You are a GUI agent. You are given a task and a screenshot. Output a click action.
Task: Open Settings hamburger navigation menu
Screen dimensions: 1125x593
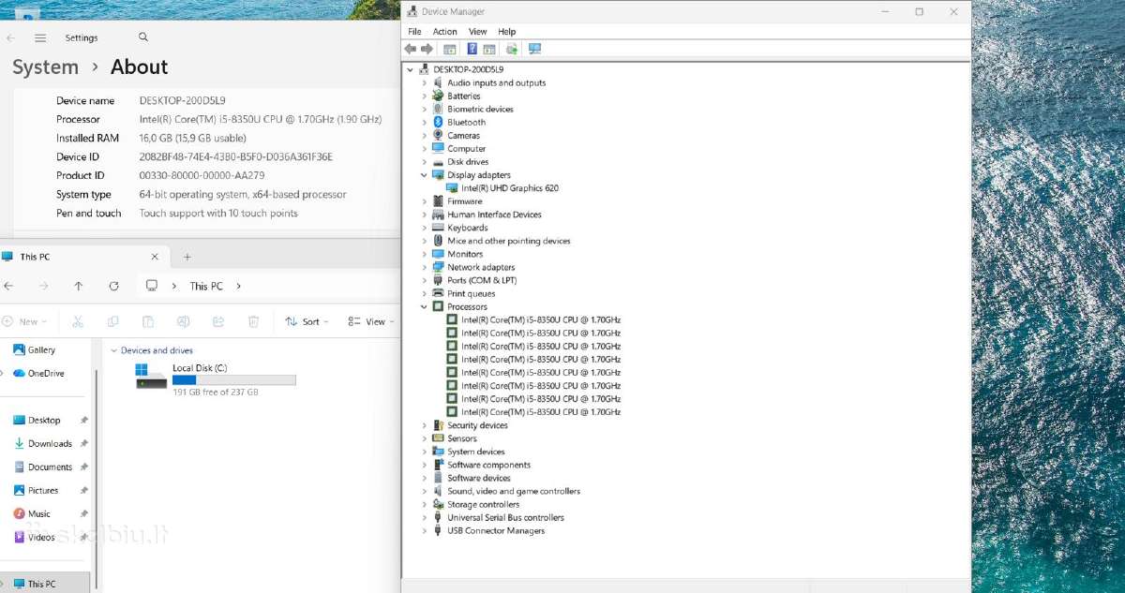point(40,38)
